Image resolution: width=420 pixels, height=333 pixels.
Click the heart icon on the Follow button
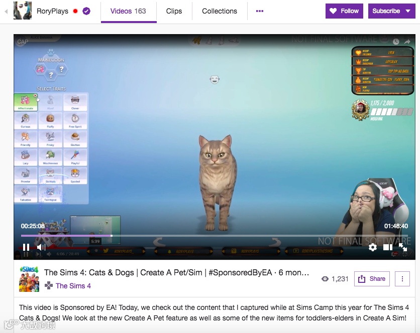(x=334, y=11)
